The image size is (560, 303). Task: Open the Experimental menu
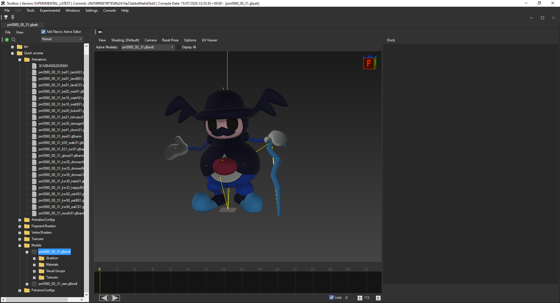point(50,10)
